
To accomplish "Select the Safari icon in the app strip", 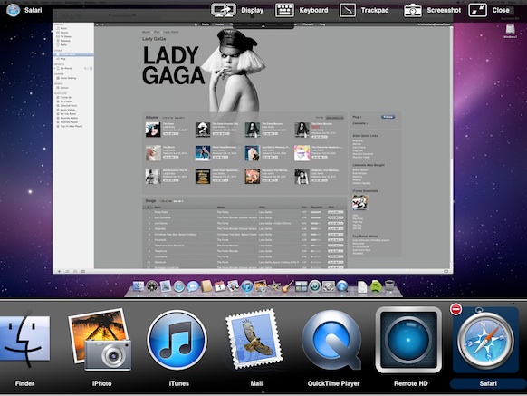I will click(485, 341).
